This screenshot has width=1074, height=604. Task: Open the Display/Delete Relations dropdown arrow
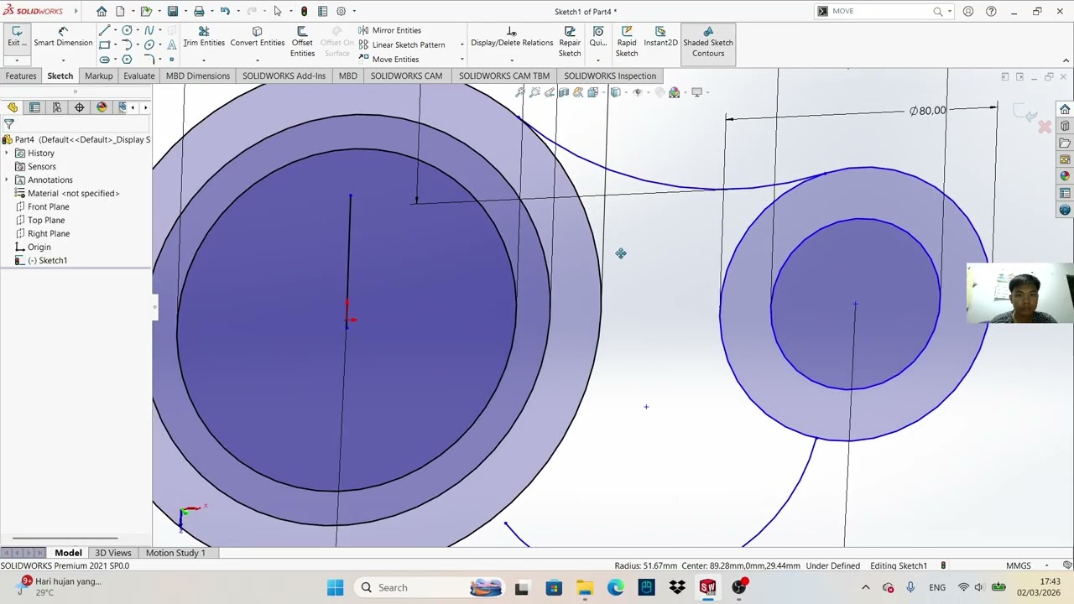(511, 60)
